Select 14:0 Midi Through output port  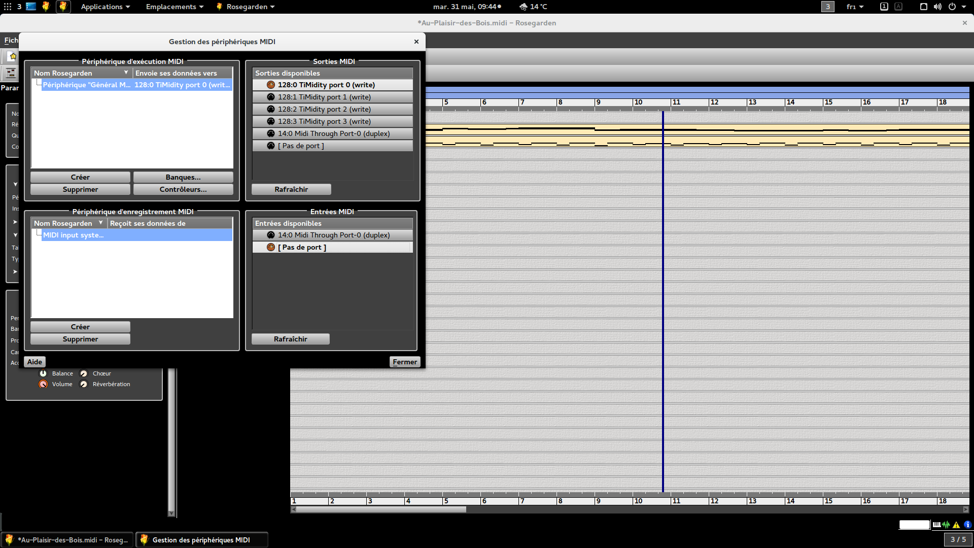tap(332, 133)
